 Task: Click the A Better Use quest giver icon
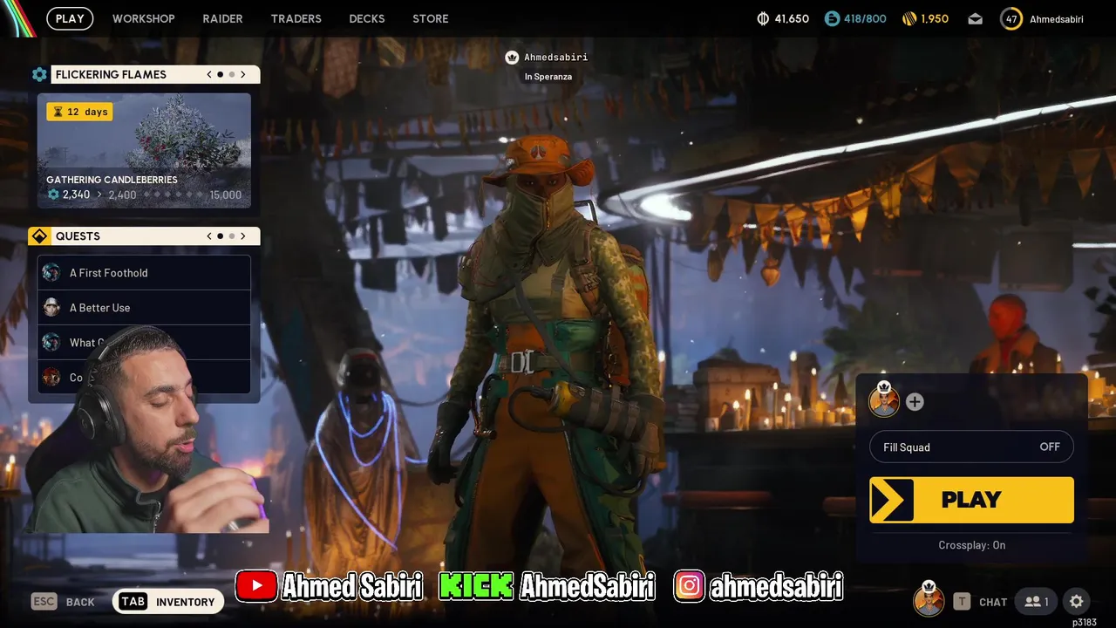coord(51,307)
